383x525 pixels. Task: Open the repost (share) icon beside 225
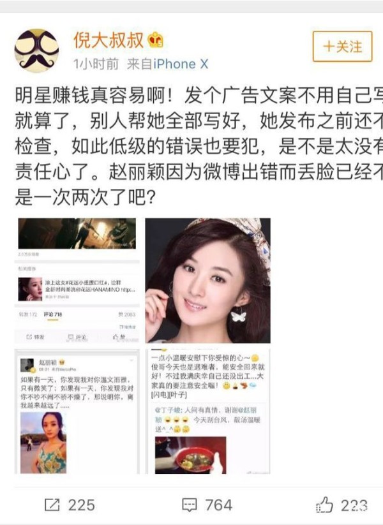pos(52,505)
